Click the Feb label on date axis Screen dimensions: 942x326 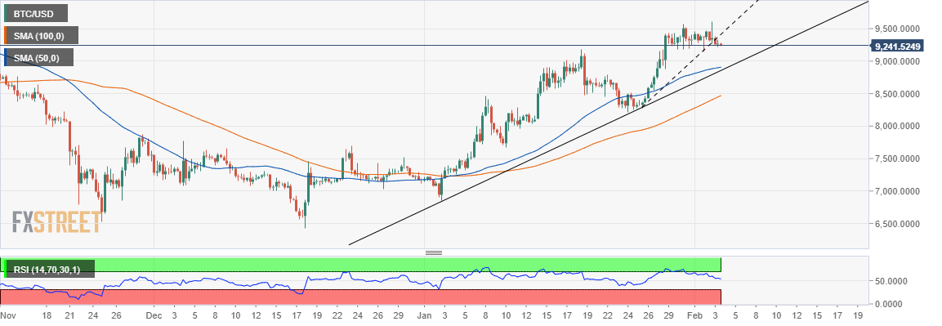694,315
